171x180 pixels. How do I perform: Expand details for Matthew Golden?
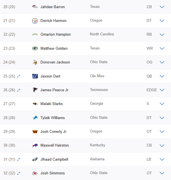pyautogui.click(x=162, y=49)
